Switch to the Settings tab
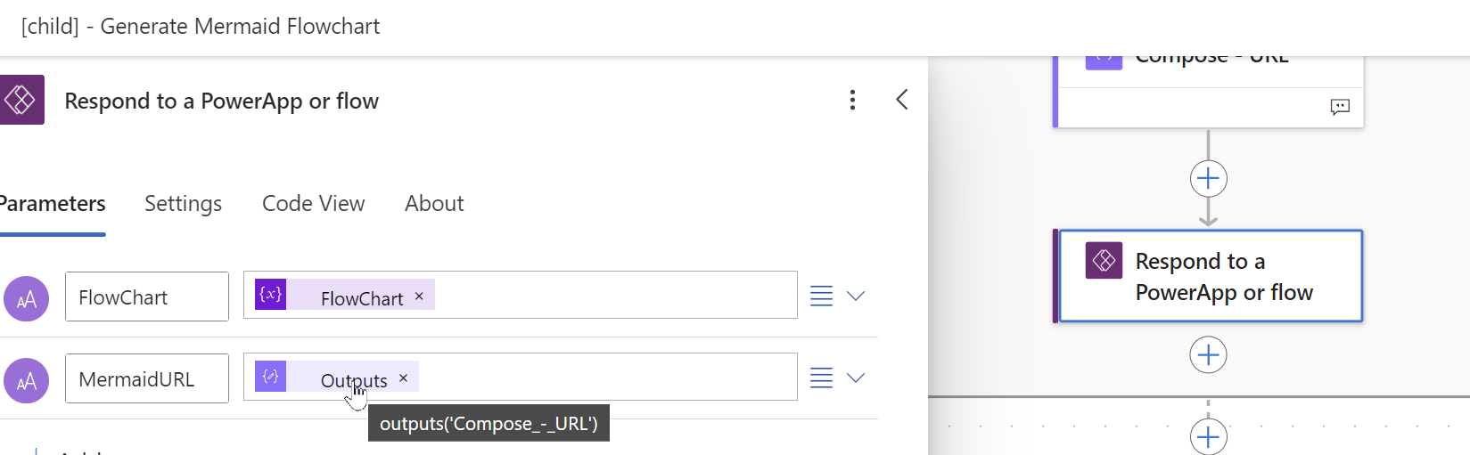The image size is (1470, 455). [183, 204]
